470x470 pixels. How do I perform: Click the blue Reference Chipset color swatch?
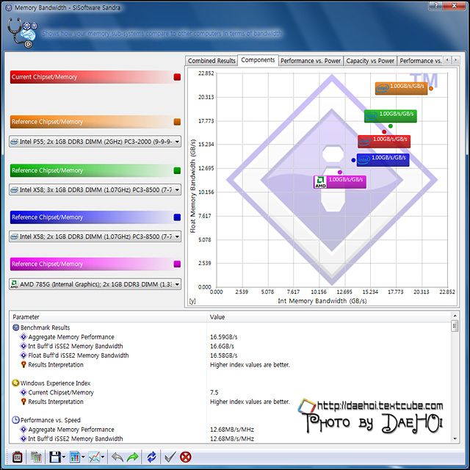tap(177, 217)
